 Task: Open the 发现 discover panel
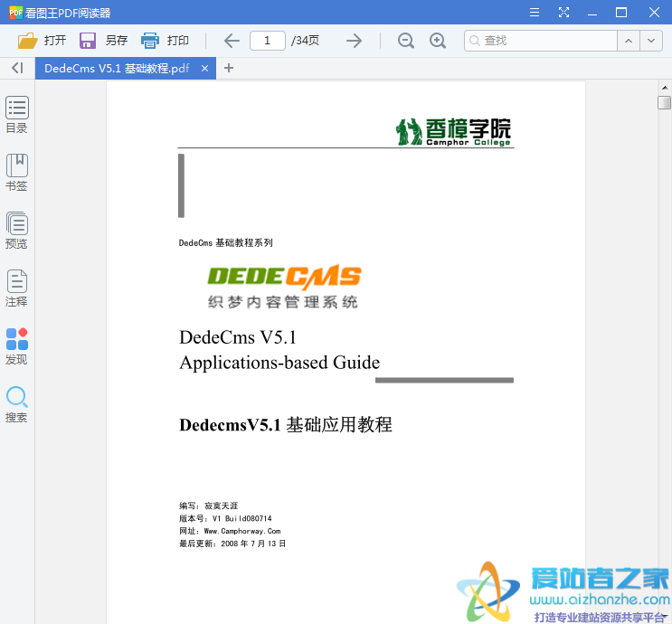click(x=16, y=346)
